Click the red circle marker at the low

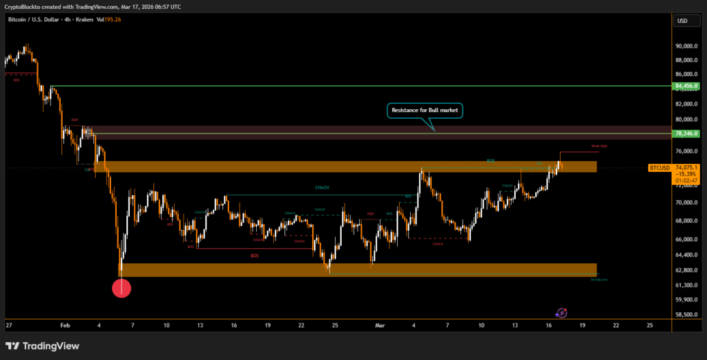122,287
